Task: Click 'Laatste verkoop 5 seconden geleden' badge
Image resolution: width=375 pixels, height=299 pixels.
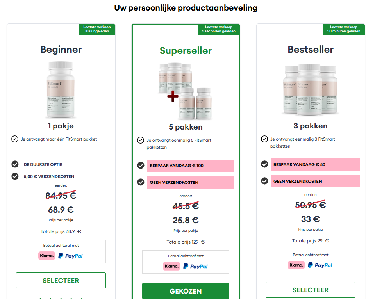Action: pos(218,29)
